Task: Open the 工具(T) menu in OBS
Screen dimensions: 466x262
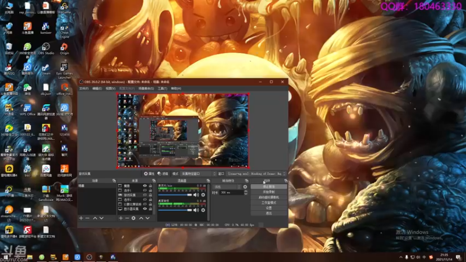Action: click(163, 88)
